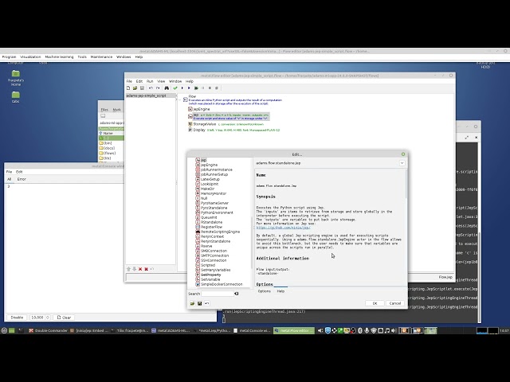Open the class name dropdown in Edit dialog
The height and width of the screenshot is (382, 510).
click(x=402, y=163)
